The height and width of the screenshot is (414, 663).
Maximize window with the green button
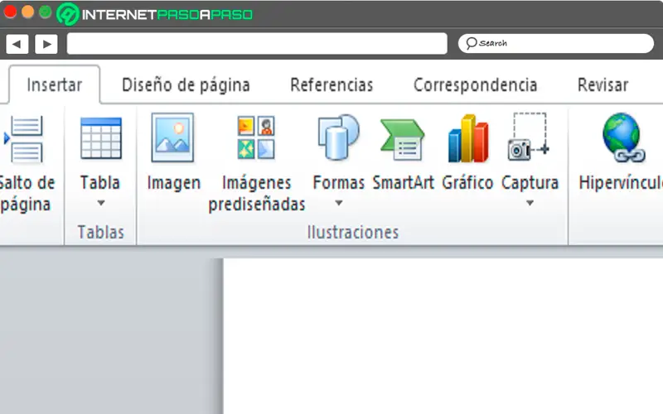point(46,12)
